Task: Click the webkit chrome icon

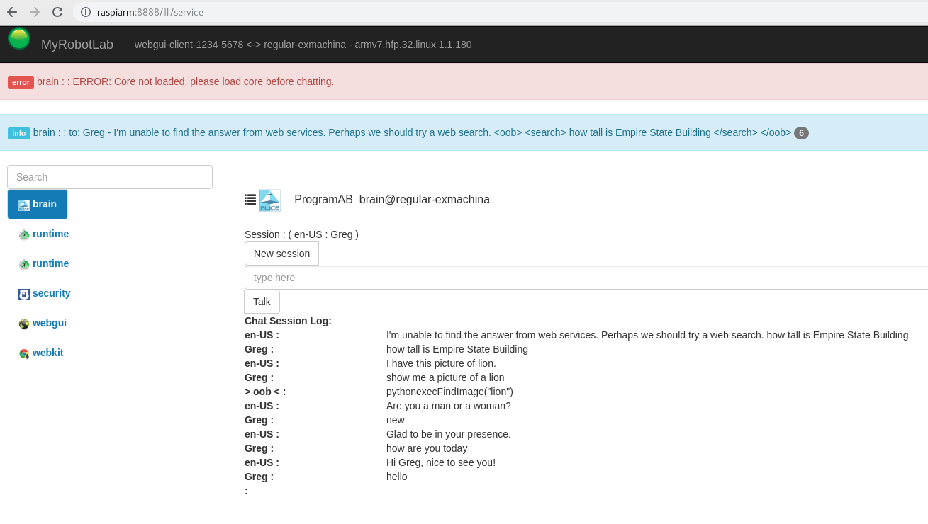Action: tap(24, 353)
